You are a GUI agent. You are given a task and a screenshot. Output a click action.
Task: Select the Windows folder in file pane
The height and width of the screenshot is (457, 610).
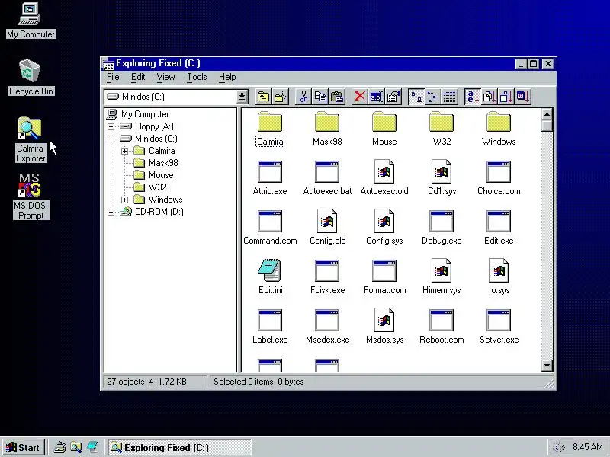click(x=499, y=129)
